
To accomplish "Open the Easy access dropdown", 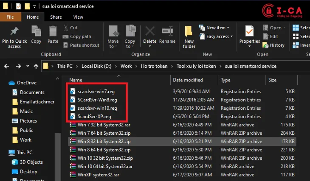I will tap(216, 36).
